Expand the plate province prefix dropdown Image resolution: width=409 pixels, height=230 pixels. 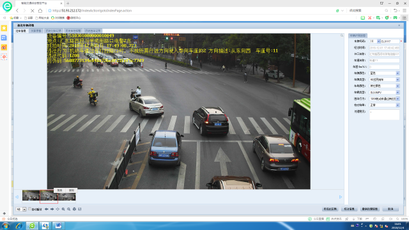(x=378, y=41)
